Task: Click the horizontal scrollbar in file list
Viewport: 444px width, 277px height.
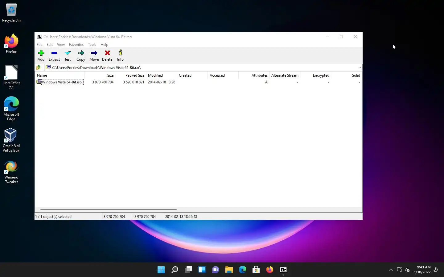Action: click(108, 210)
